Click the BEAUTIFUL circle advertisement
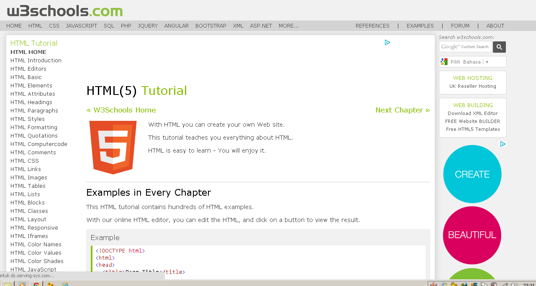Image resolution: width=536 pixels, height=286 pixels. pos(472,235)
